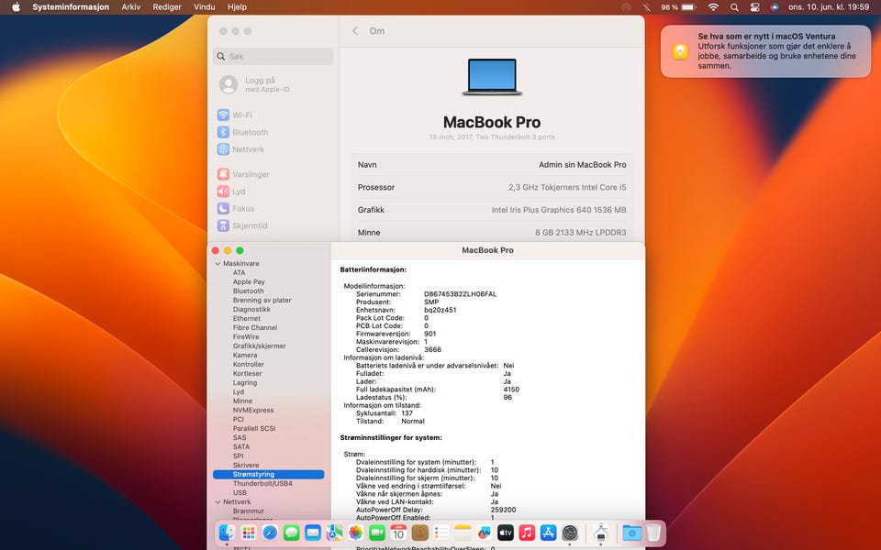Click Bluetooth icon in settings sidebar
This screenshot has height=550, width=881.
[x=223, y=132]
